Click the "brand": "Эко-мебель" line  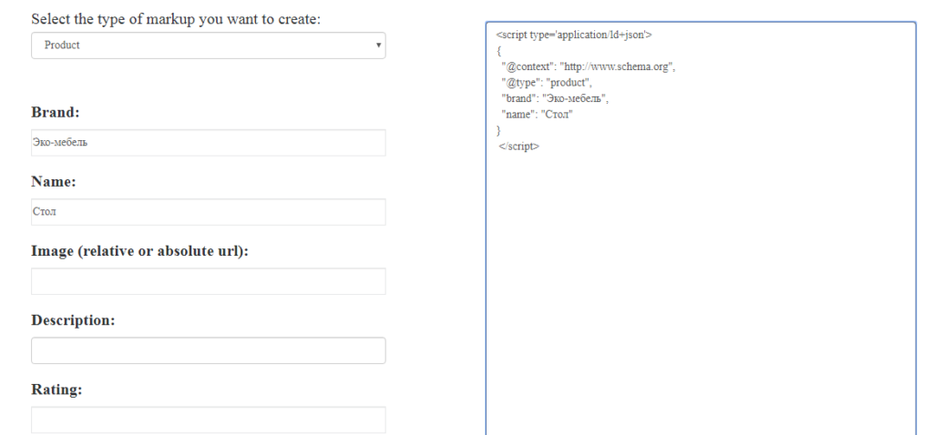point(555,98)
